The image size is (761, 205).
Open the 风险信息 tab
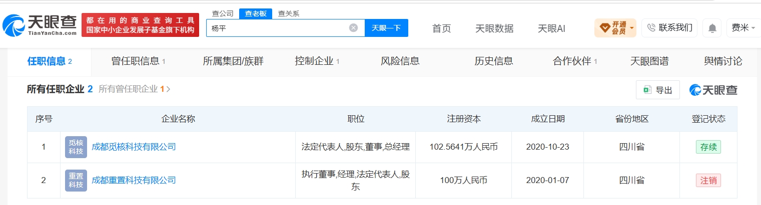click(400, 61)
